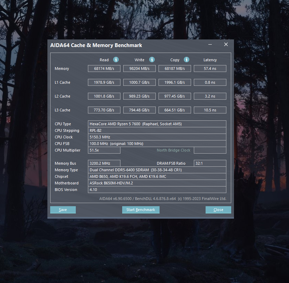The height and width of the screenshot is (283, 289).
Task: Click the AIDA64 Cache & Memory Benchmark title bar
Action: click(x=121, y=45)
